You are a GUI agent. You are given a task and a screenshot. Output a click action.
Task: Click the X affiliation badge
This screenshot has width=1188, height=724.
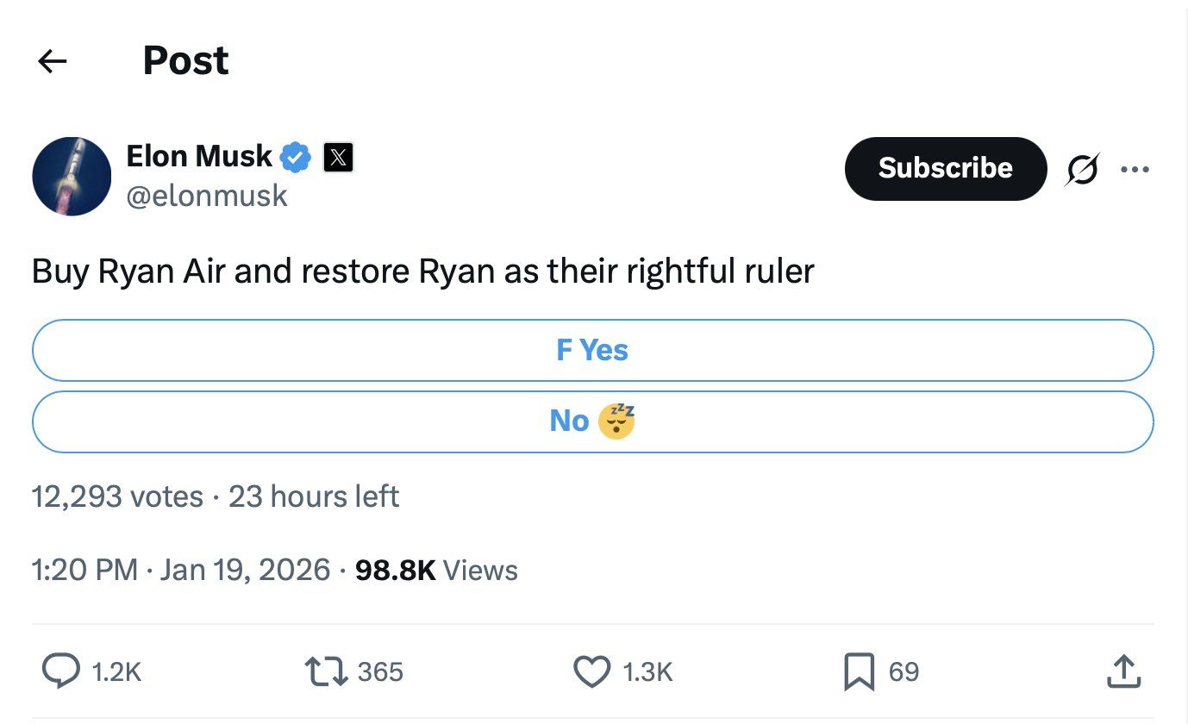pos(338,157)
